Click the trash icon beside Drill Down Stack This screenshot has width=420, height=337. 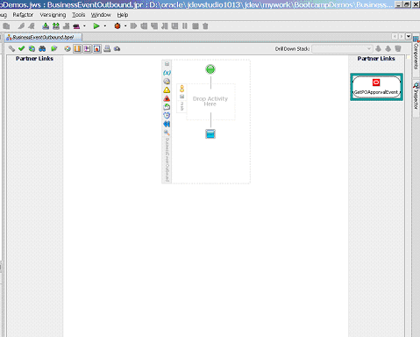tap(398, 48)
